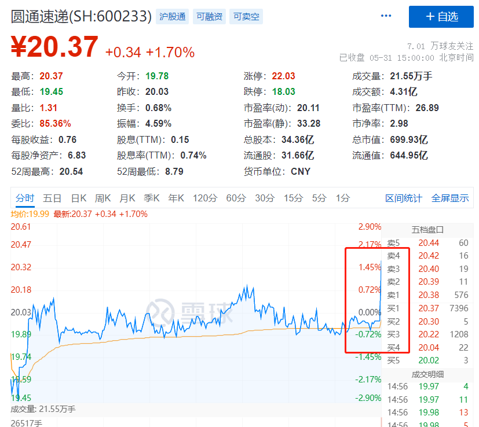Image resolution: width=479 pixels, height=427 pixels.
Task: Click the 货币单位 value CNY
Action: (x=300, y=171)
